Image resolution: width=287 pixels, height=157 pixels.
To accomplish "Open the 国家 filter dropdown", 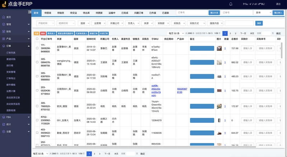I will click(84, 23).
